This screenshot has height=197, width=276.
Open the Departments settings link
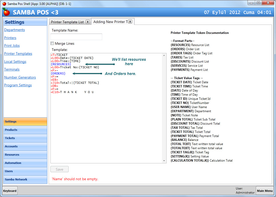point(14,30)
